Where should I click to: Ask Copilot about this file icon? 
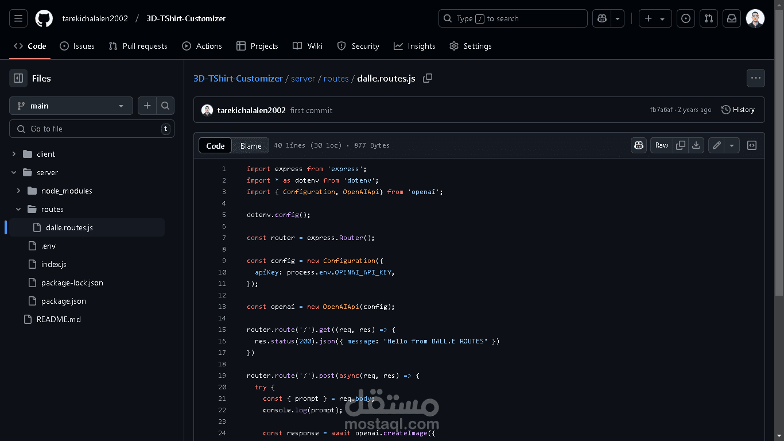639,145
